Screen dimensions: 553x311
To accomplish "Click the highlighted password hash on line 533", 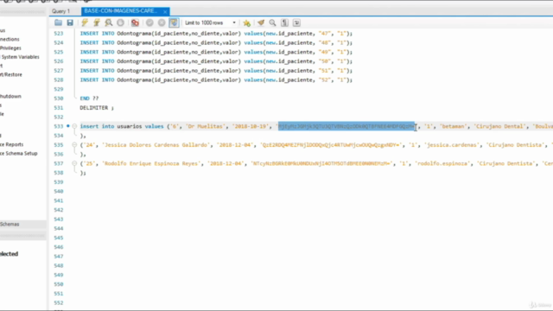I will pyautogui.click(x=346, y=126).
